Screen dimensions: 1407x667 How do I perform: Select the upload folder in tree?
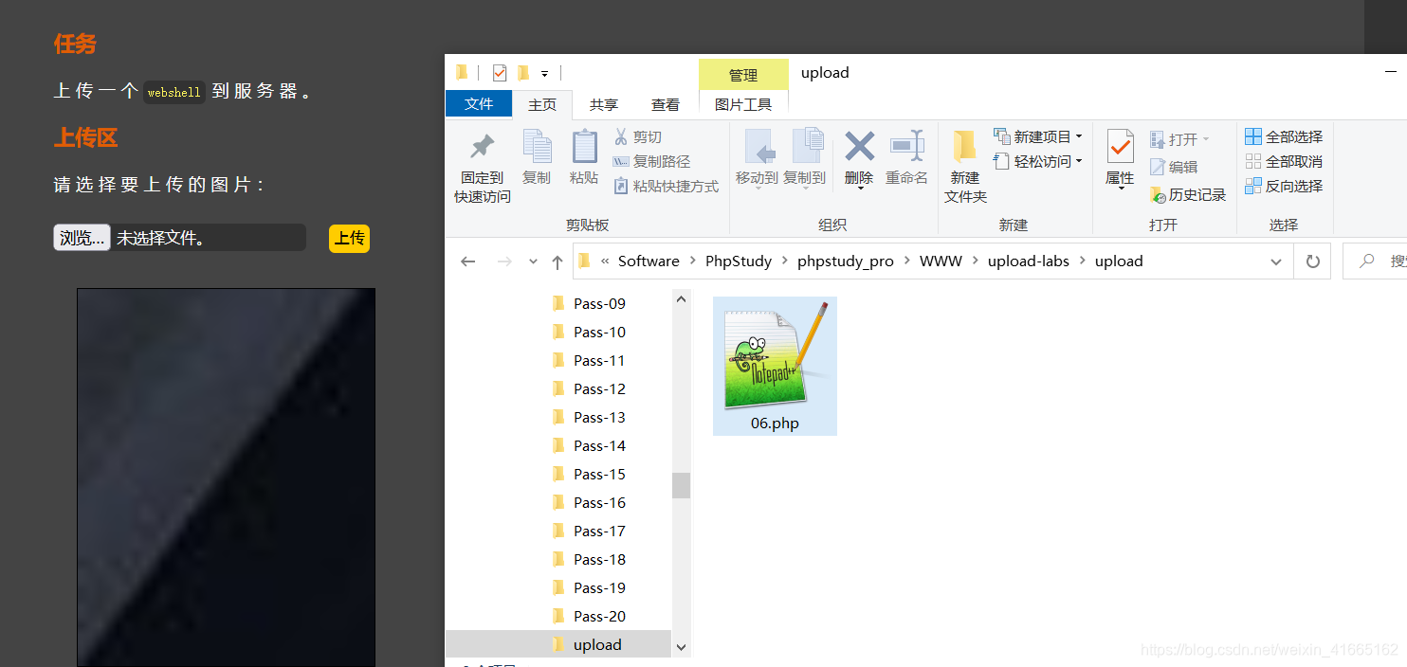point(558,645)
